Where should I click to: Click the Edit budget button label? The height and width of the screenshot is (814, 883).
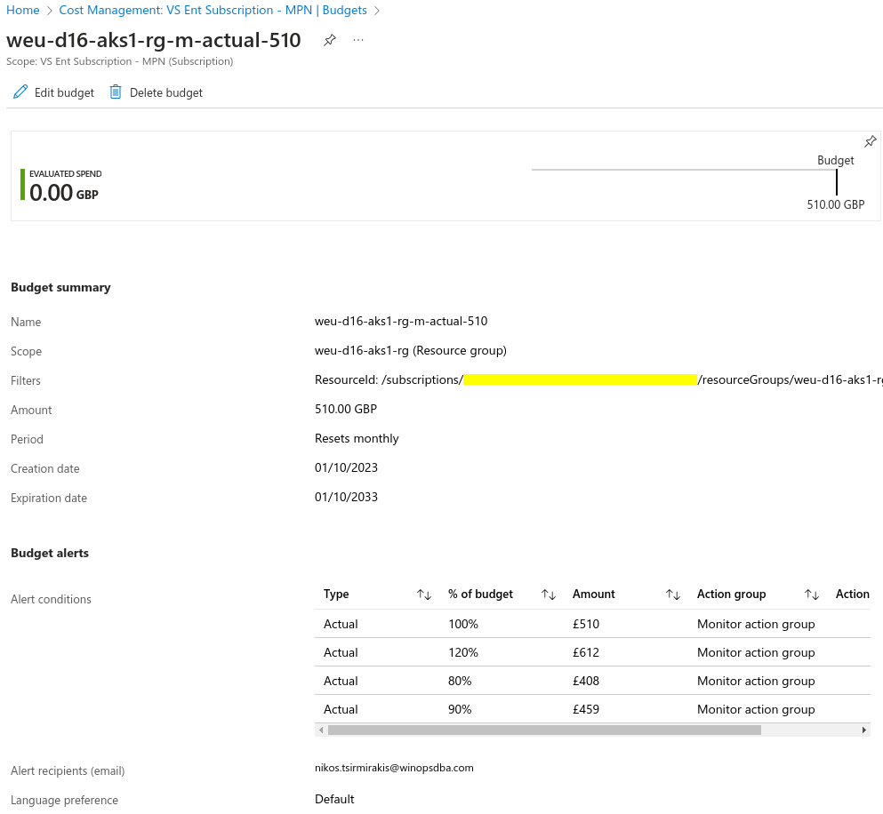point(64,92)
